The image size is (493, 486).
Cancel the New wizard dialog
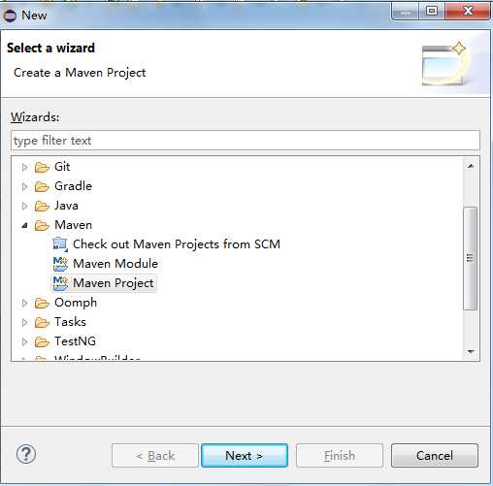435,455
